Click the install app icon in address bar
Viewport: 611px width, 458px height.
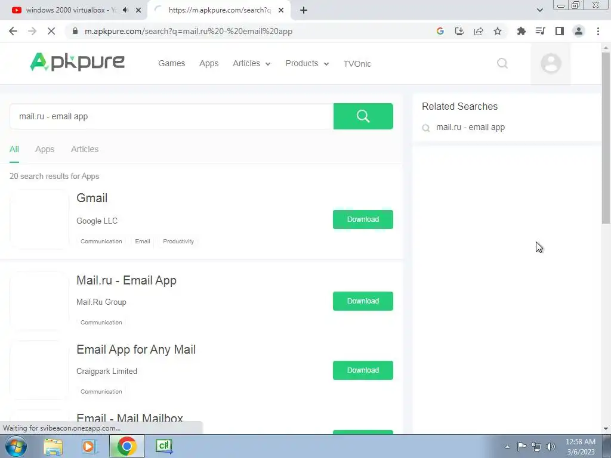point(459,31)
